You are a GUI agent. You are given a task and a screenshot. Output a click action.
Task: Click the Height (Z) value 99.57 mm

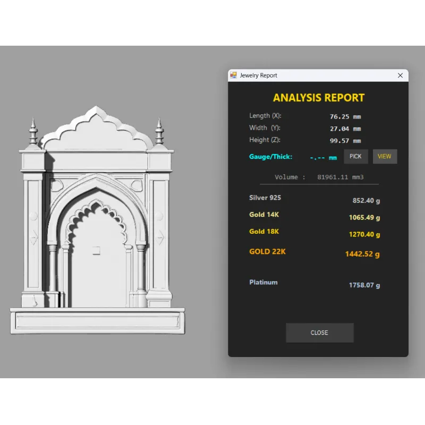(x=345, y=141)
